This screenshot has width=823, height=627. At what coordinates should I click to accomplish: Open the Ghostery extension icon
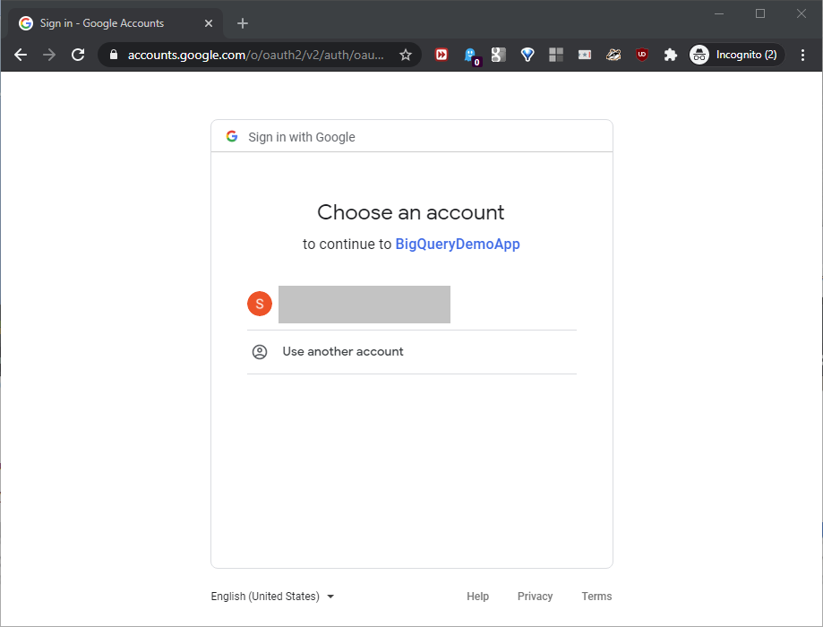(470, 55)
